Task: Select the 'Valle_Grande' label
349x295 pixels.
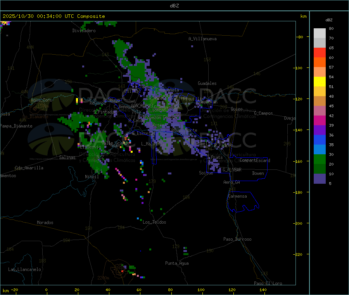Action: tap(115, 143)
